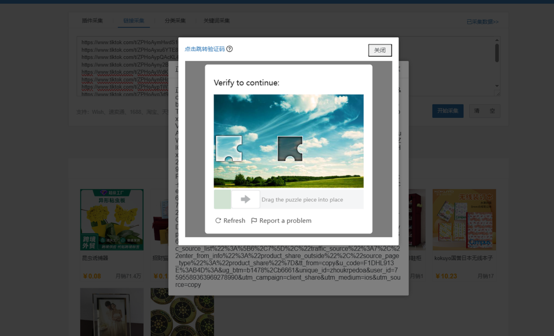The image size is (554, 336).
Task: Open the 昆虫诱捕器 product thumbnail
Action: click(112, 219)
